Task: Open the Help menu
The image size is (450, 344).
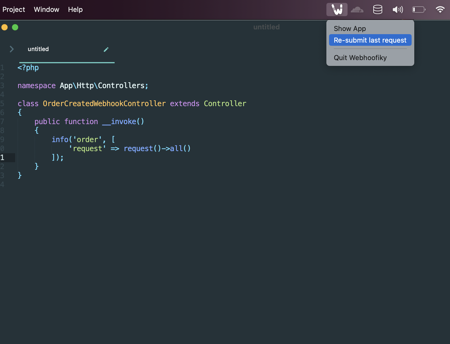Action: click(x=75, y=10)
